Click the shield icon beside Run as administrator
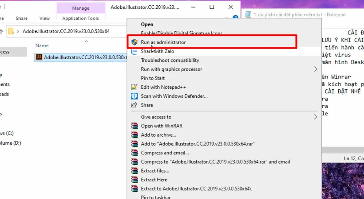This screenshot has height=199, width=364. 134,42
